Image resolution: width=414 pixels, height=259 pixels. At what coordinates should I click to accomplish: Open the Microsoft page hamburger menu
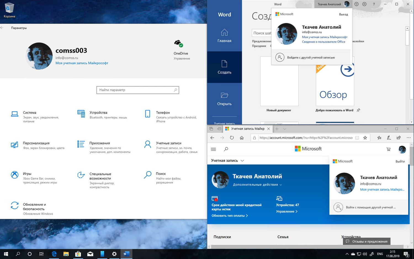(213, 149)
